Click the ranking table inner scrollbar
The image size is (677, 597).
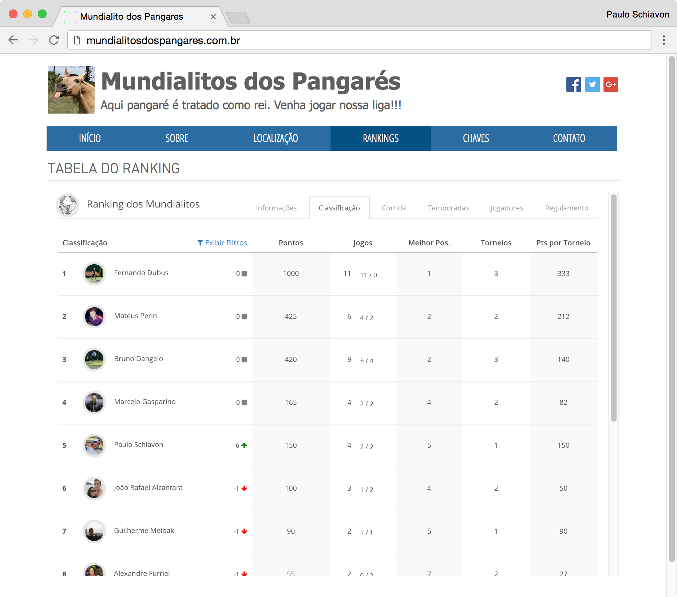click(614, 308)
